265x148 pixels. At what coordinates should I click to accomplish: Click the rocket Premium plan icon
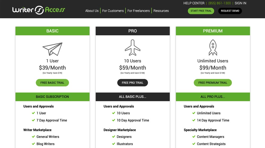pos(213,48)
